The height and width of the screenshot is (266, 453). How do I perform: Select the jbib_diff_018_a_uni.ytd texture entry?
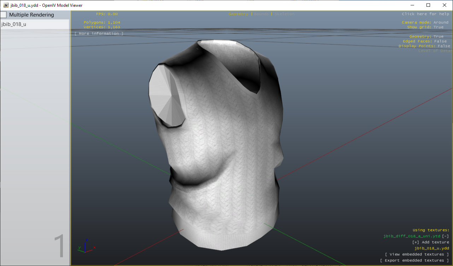pyautogui.click(x=412, y=236)
